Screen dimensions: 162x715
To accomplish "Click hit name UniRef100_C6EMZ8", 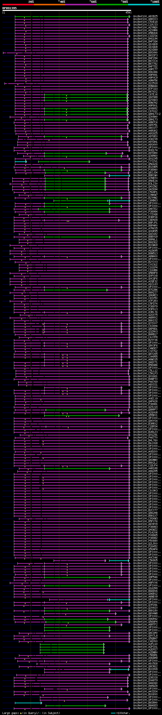I will pyautogui.click(x=145, y=220).
